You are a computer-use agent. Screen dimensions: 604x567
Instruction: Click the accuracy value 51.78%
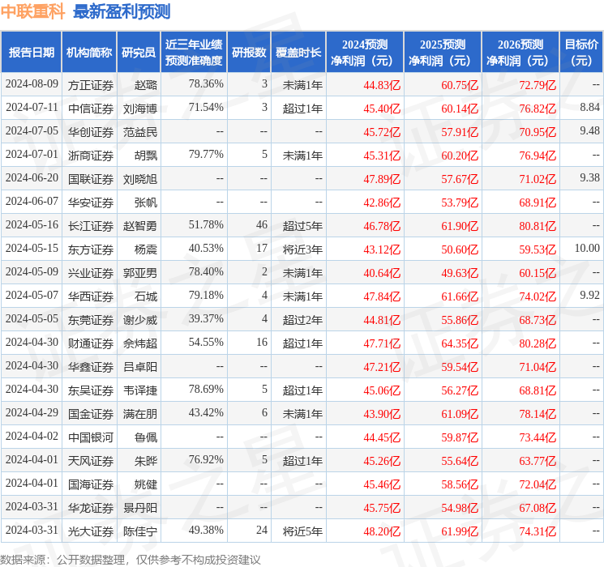point(206,224)
